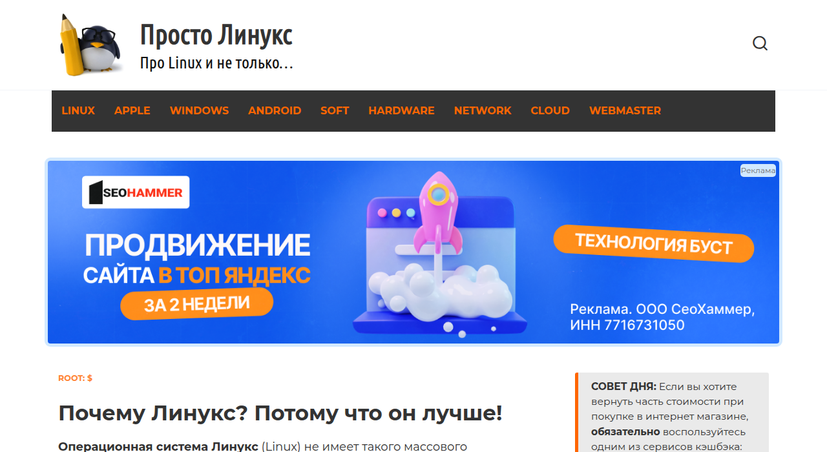The height and width of the screenshot is (452, 827).
Task: Click the tagline Про Linux и не только…
Action: pos(217,63)
